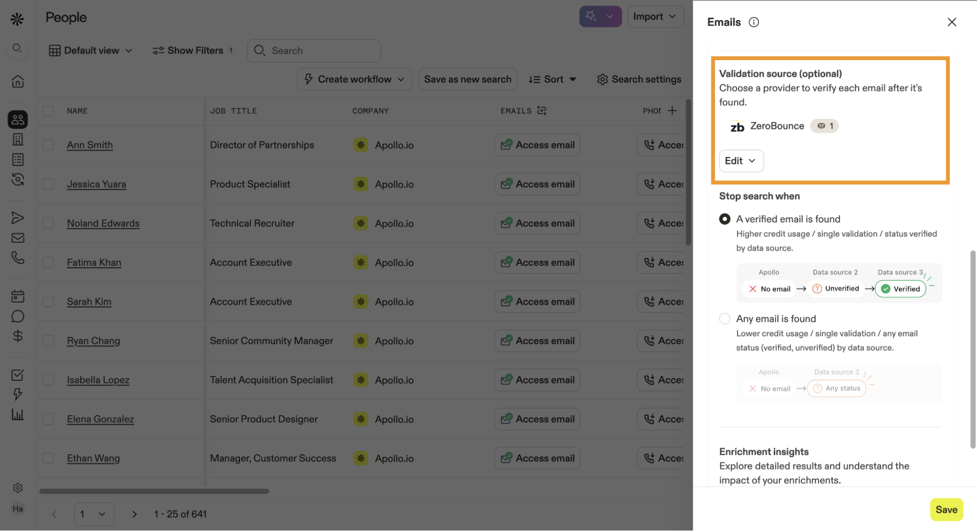Open Jessica Yuara's profile link

pos(96,184)
